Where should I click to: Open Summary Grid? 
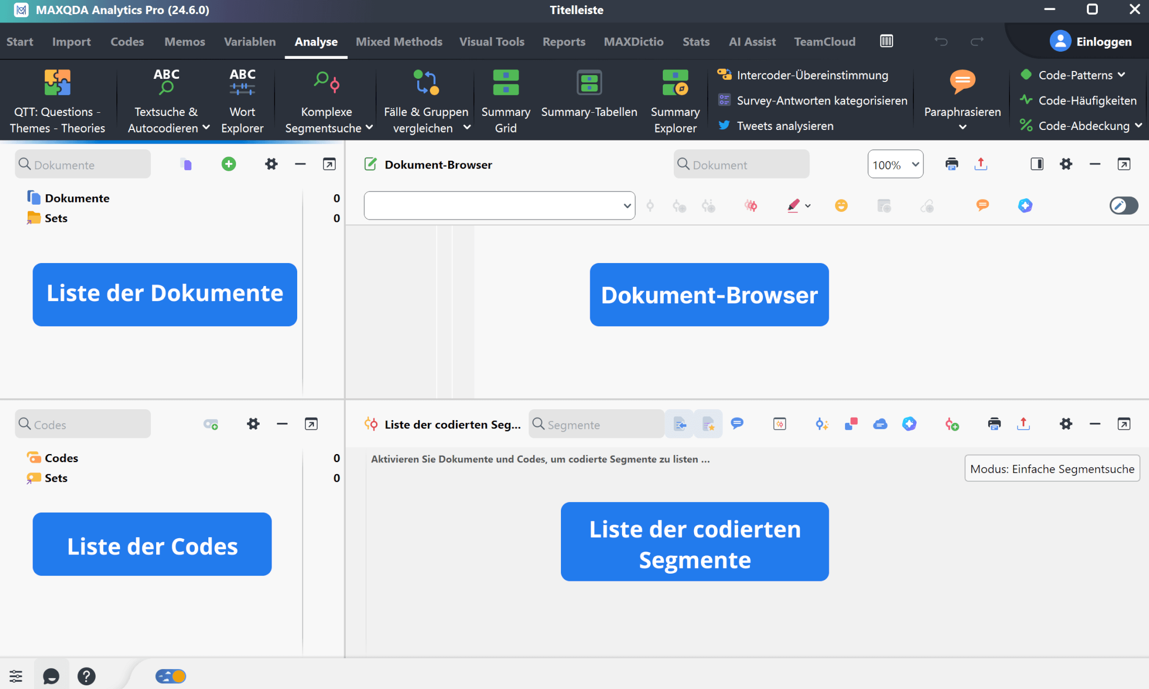pyautogui.click(x=506, y=101)
